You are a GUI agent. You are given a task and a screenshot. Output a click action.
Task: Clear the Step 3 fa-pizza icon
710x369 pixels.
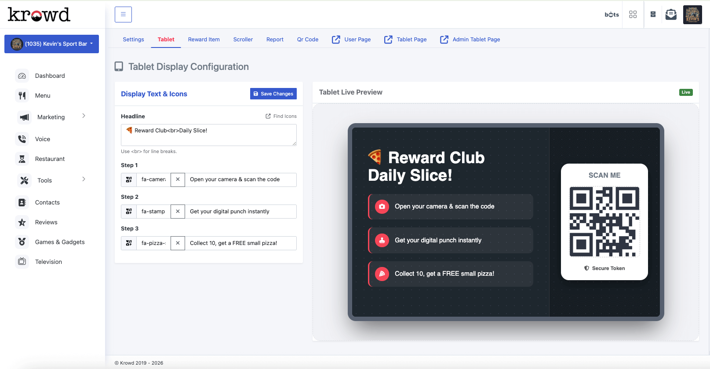[x=178, y=243]
